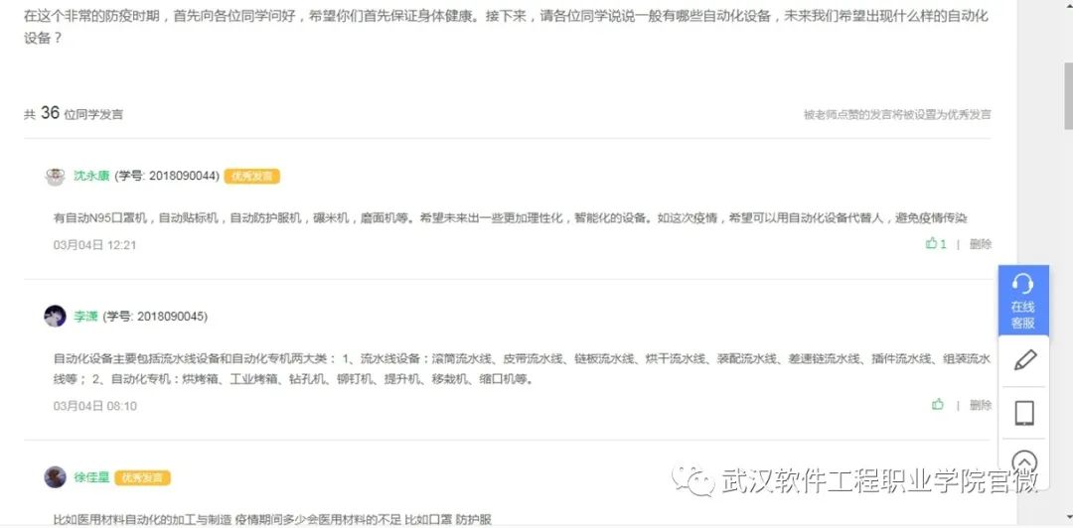Click the 优秀发言 badge next to 沈永康
This screenshot has height=528, width=1073.
251,177
